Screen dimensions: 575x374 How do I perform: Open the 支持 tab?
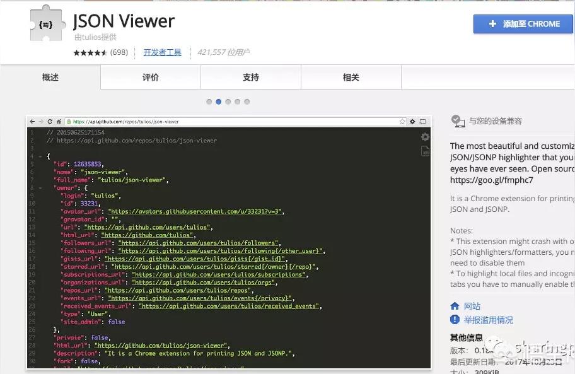pos(251,78)
